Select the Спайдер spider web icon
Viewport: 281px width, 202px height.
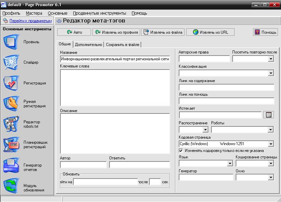11,63
